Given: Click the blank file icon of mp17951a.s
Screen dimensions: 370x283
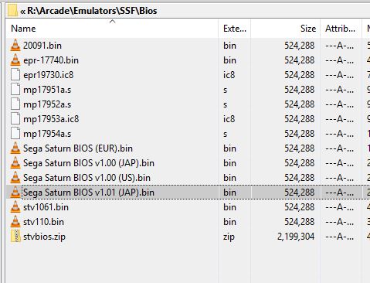Looking at the screenshot, I should pyautogui.click(x=15, y=90).
